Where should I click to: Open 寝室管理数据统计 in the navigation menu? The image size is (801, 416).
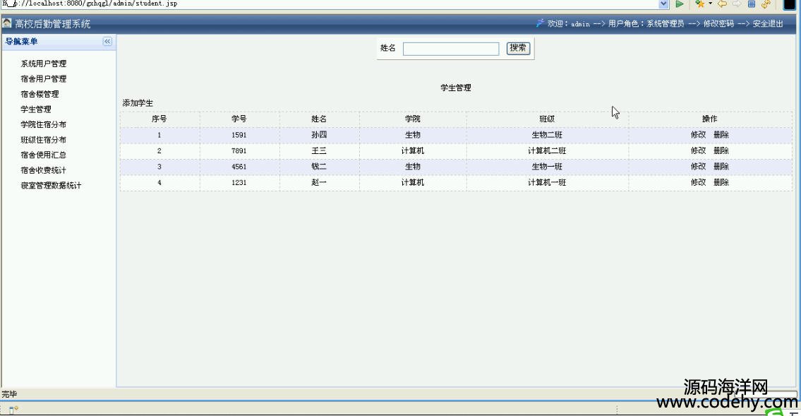(51, 186)
